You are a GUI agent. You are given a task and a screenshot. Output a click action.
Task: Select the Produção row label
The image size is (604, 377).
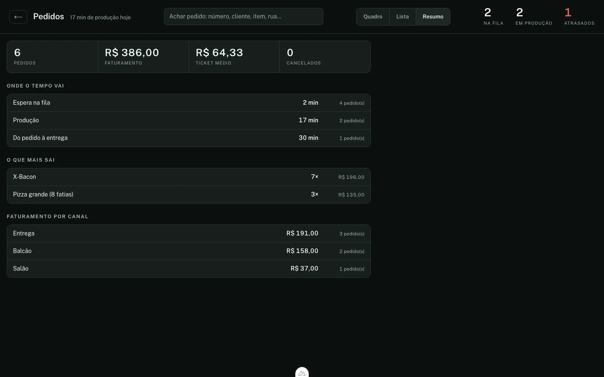[x=26, y=120]
